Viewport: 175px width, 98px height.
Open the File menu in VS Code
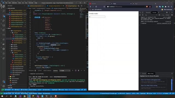click(6, 3)
